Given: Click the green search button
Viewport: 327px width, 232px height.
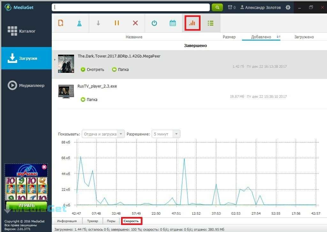Looking at the screenshot, I should pyautogui.click(x=217, y=7).
